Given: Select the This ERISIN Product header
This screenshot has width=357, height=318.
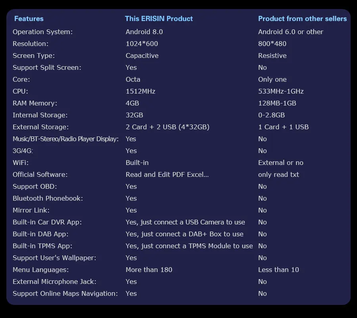Looking at the screenshot, I should click(159, 19).
